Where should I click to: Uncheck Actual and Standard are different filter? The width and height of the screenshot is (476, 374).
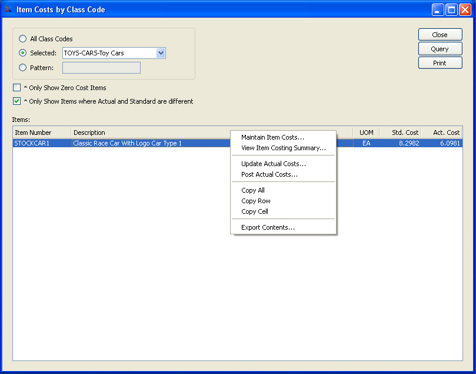coord(16,101)
